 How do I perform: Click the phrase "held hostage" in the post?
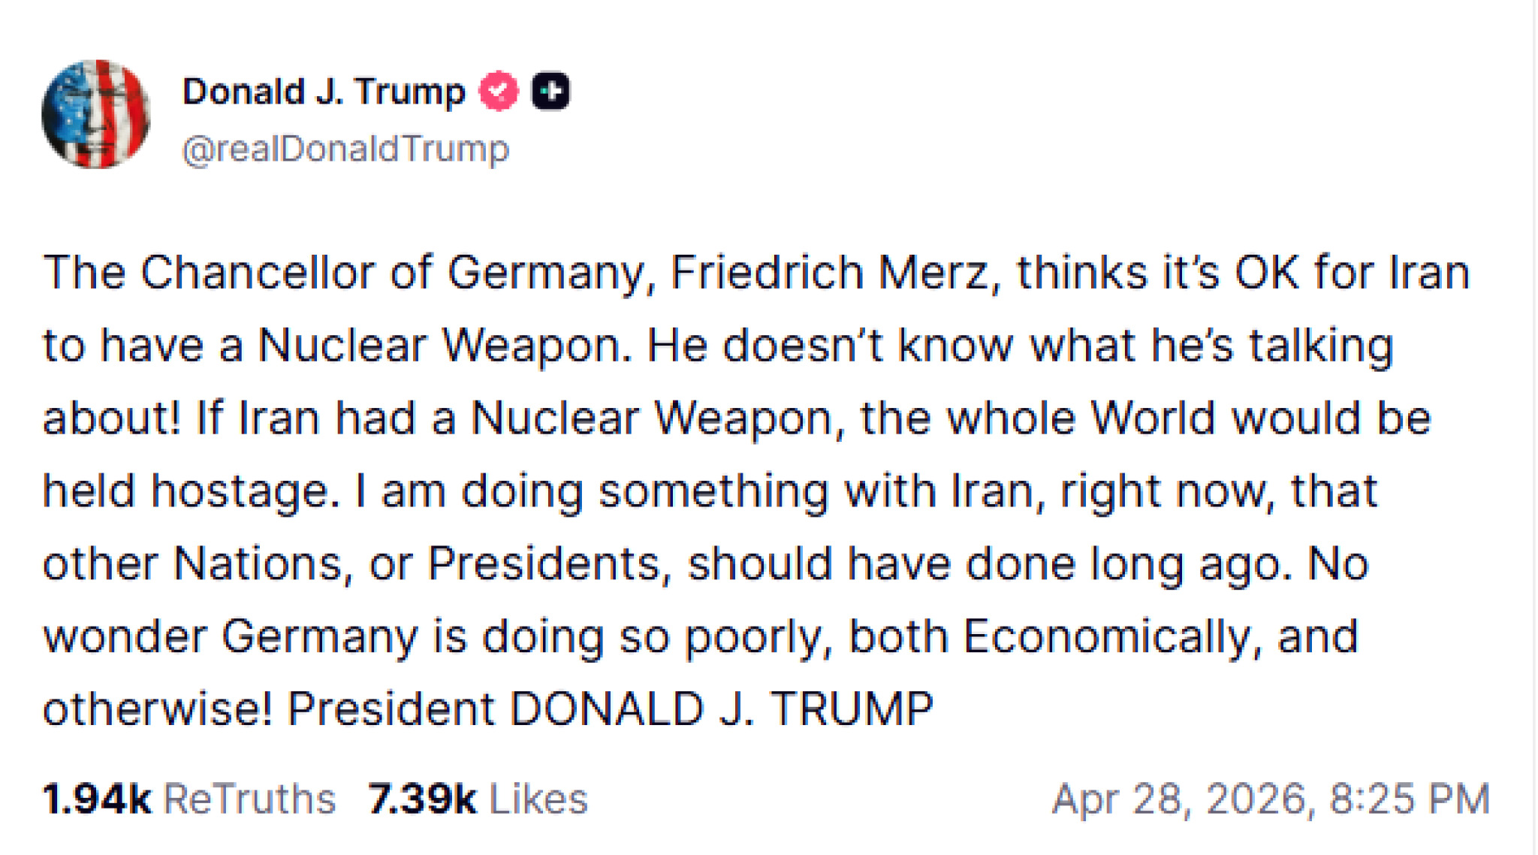tap(185, 491)
